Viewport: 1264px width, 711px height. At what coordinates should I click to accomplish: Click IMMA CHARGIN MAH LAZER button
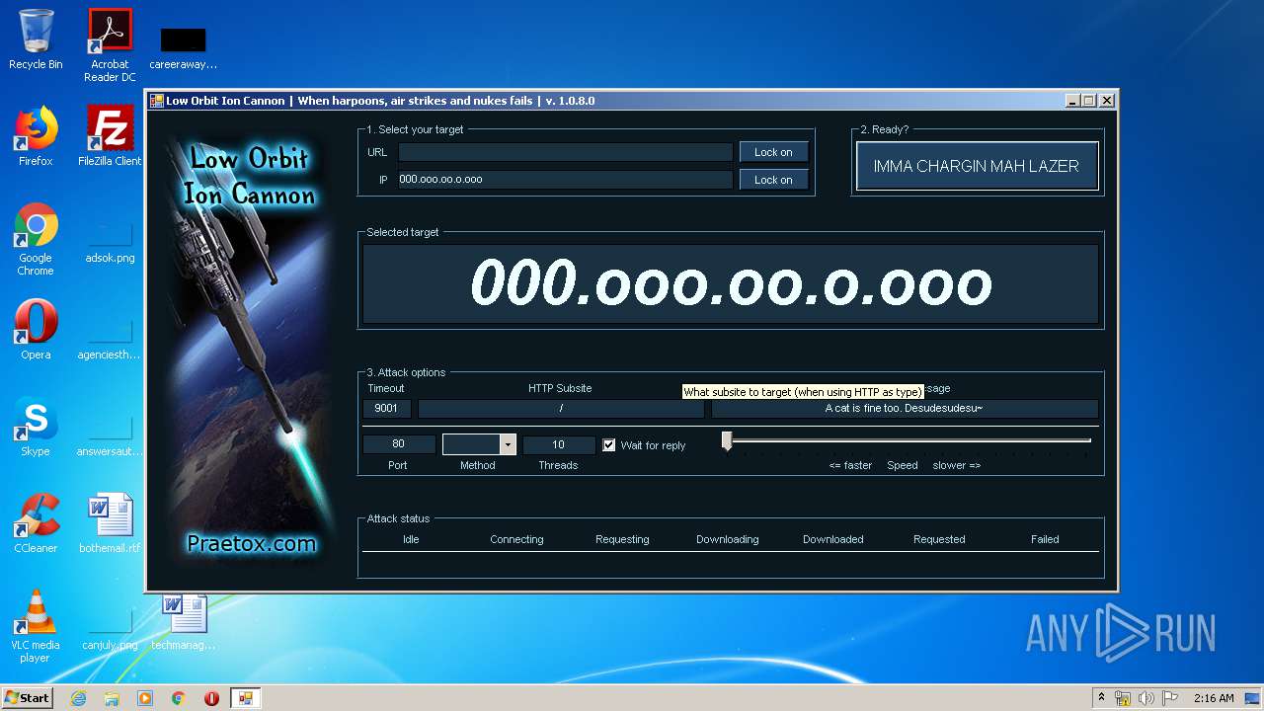point(977,166)
